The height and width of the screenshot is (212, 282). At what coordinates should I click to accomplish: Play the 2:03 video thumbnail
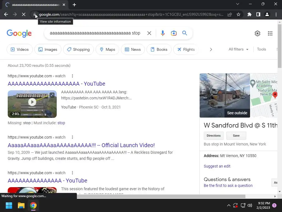(x=32, y=104)
